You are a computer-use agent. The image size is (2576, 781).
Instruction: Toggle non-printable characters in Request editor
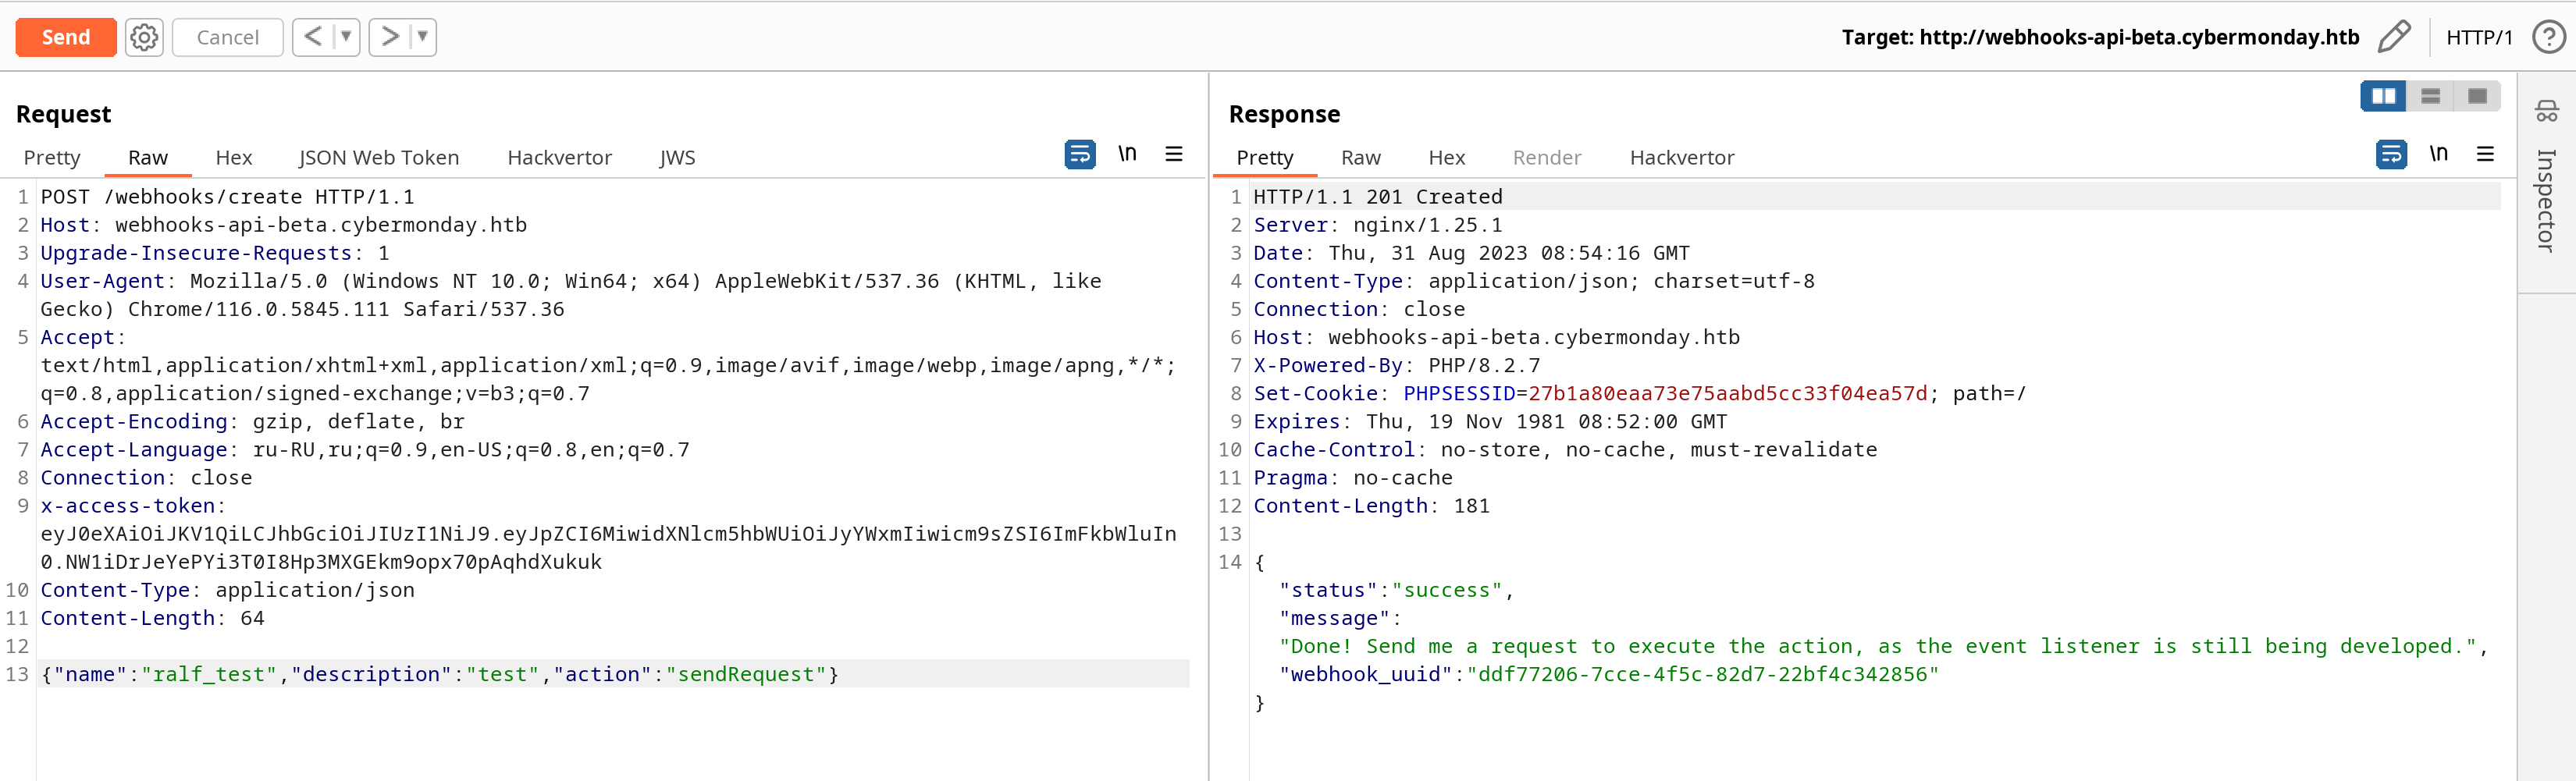[1127, 154]
